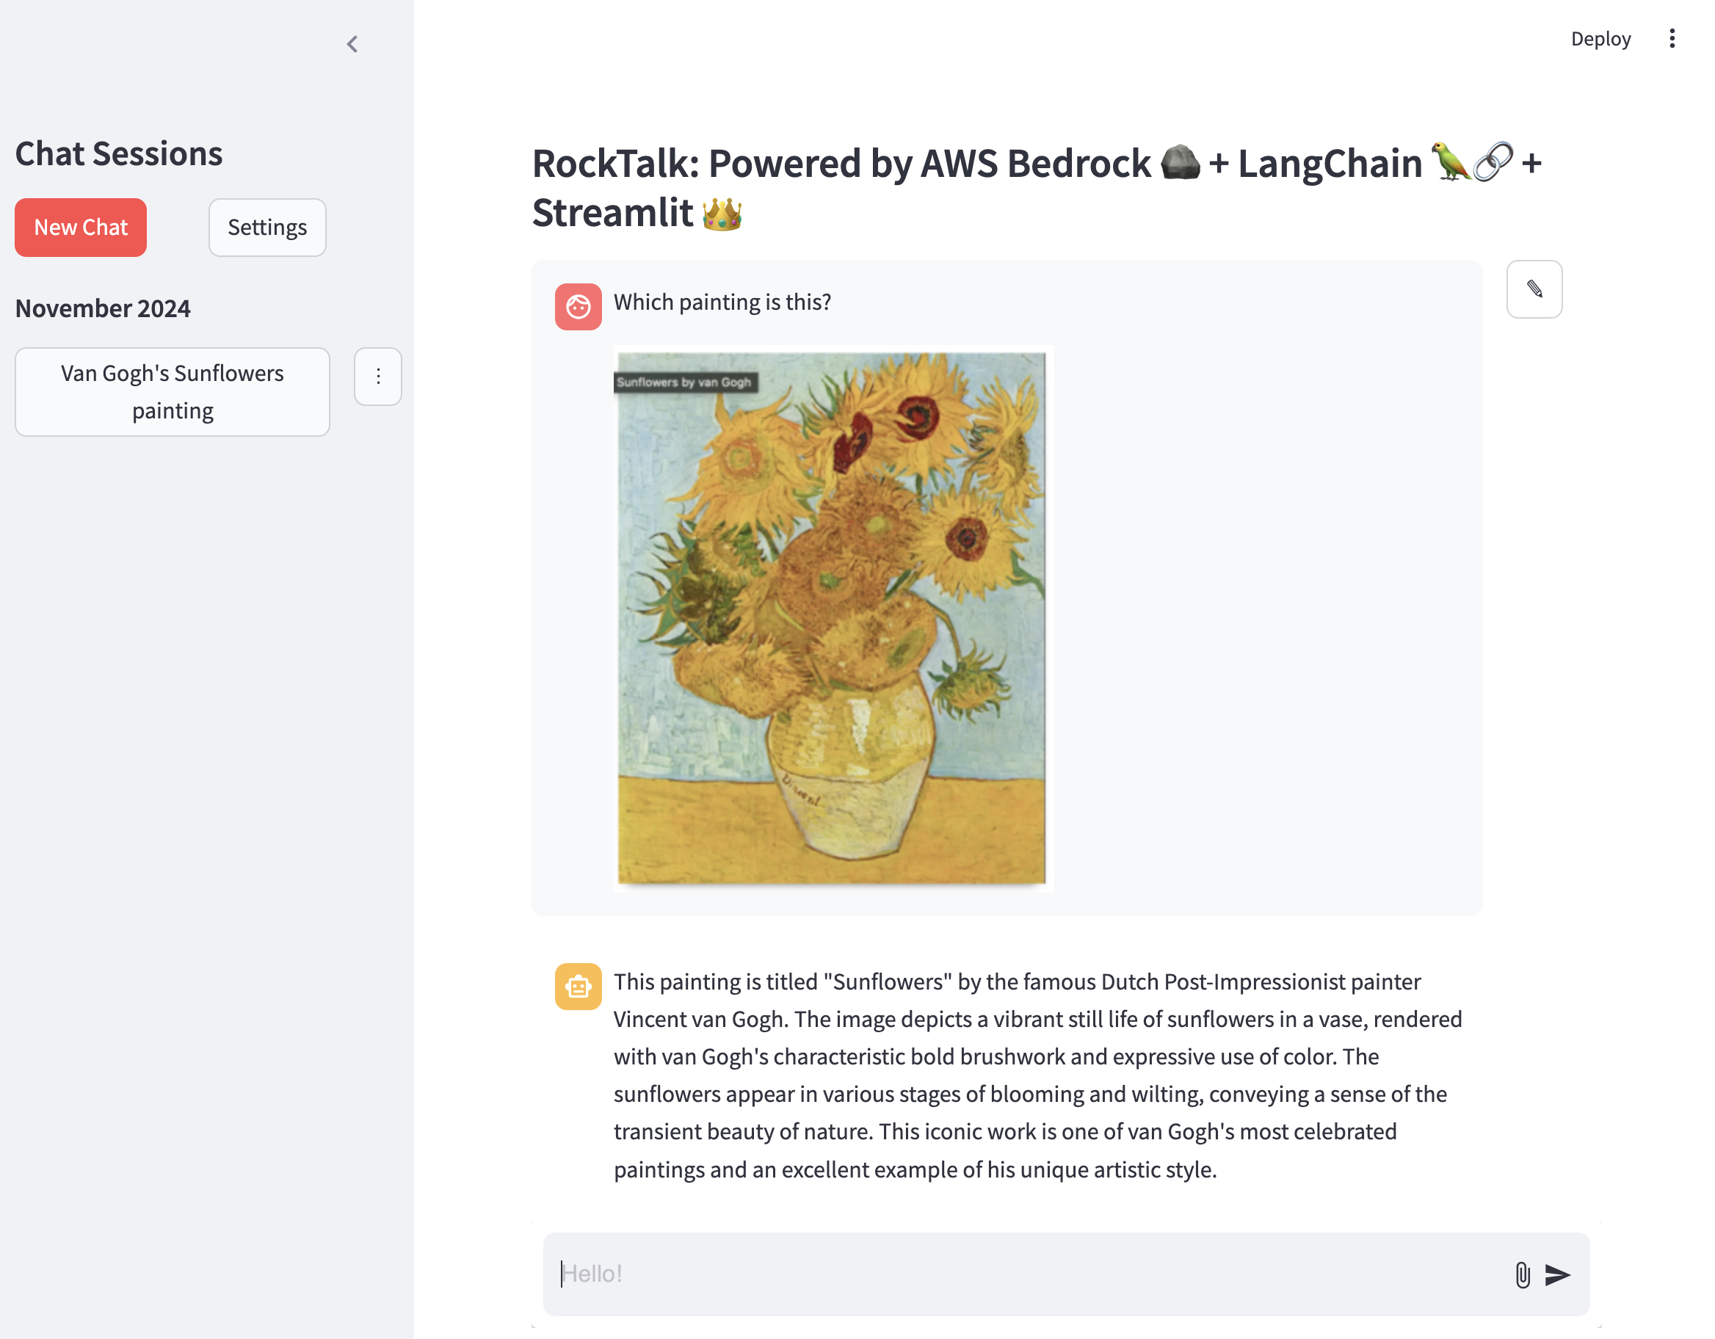Click the "Chat Sessions" sidebar heading
This screenshot has height=1339, width=1715.
[119, 153]
